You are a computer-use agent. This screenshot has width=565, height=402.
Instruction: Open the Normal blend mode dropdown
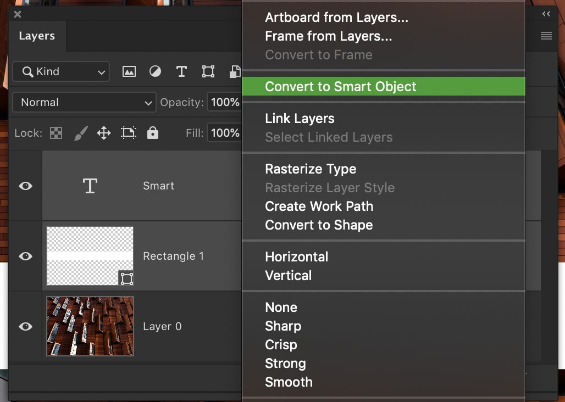(x=84, y=102)
